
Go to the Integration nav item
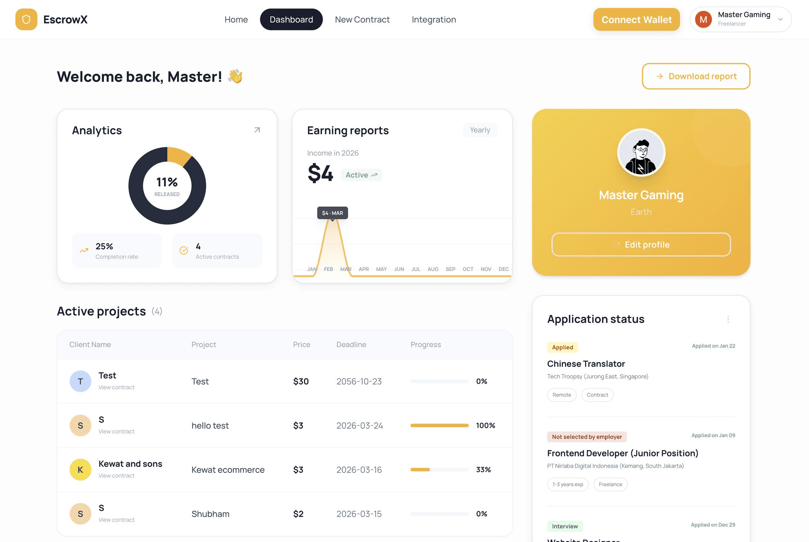tap(433, 19)
